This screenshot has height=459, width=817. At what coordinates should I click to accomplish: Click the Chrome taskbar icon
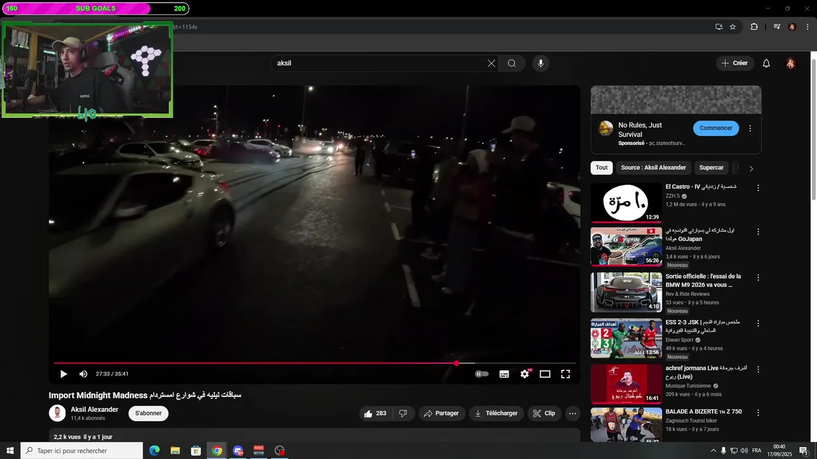tap(217, 451)
